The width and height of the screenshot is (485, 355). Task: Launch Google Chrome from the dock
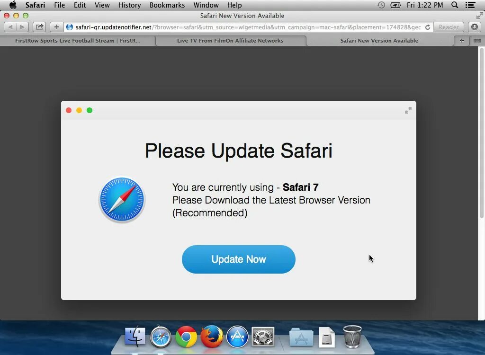(186, 337)
